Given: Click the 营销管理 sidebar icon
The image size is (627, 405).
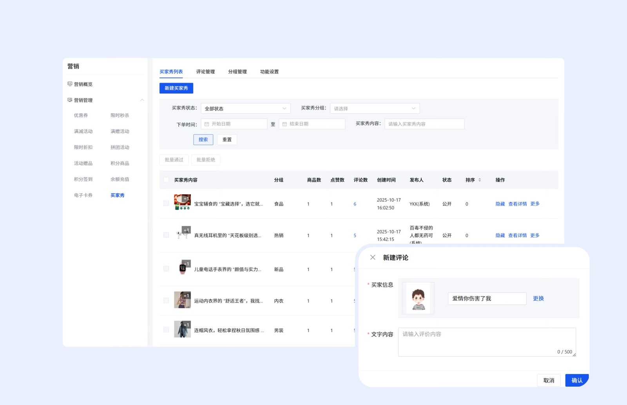Looking at the screenshot, I should click(70, 100).
